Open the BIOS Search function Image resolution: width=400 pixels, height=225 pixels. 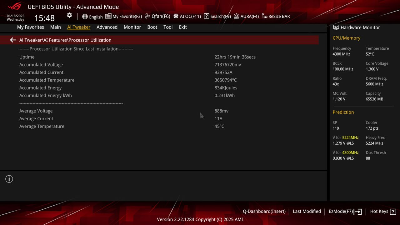click(217, 16)
